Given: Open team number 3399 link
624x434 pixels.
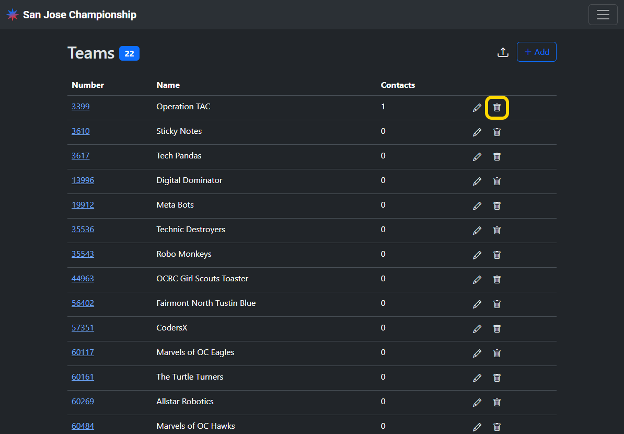Looking at the screenshot, I should pos(80,107).
